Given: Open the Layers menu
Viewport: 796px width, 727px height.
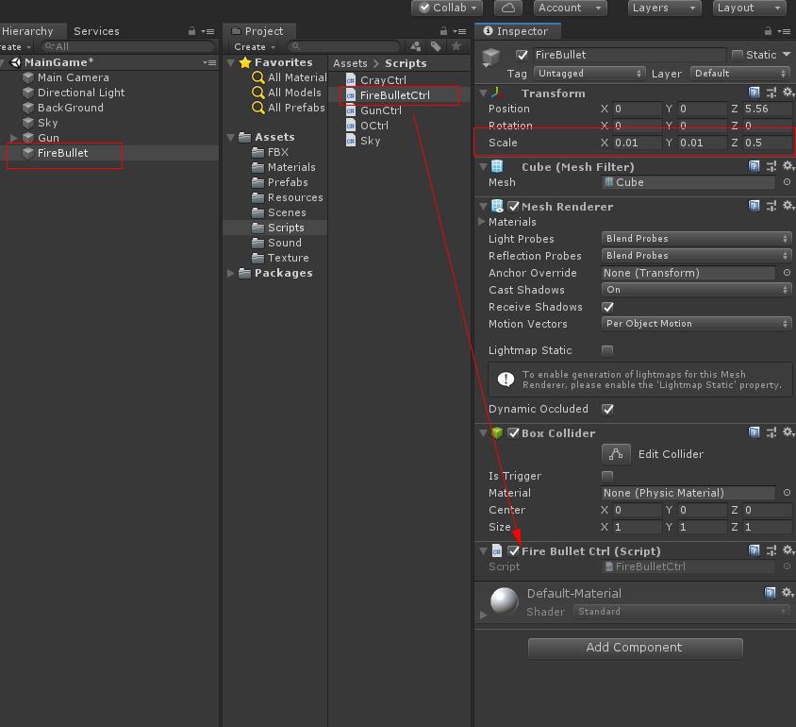Looking at the screenshot, I should coord(664,8).
